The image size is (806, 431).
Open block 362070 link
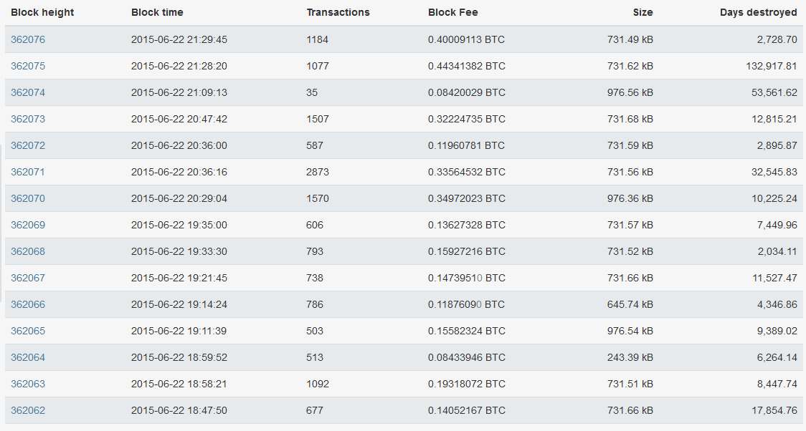[x=28, y=198]
